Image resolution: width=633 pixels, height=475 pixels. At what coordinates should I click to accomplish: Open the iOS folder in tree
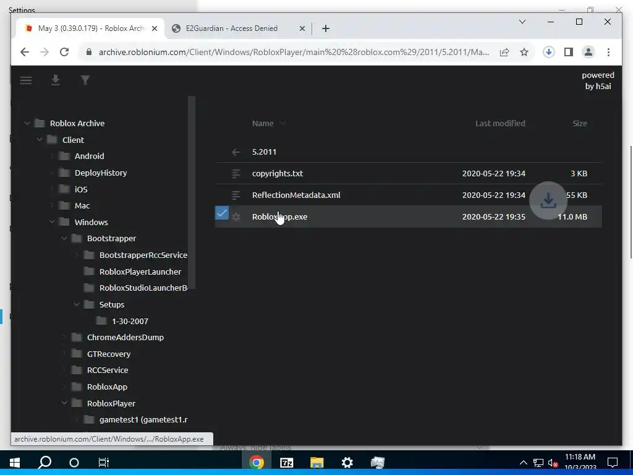coord(81,189)
